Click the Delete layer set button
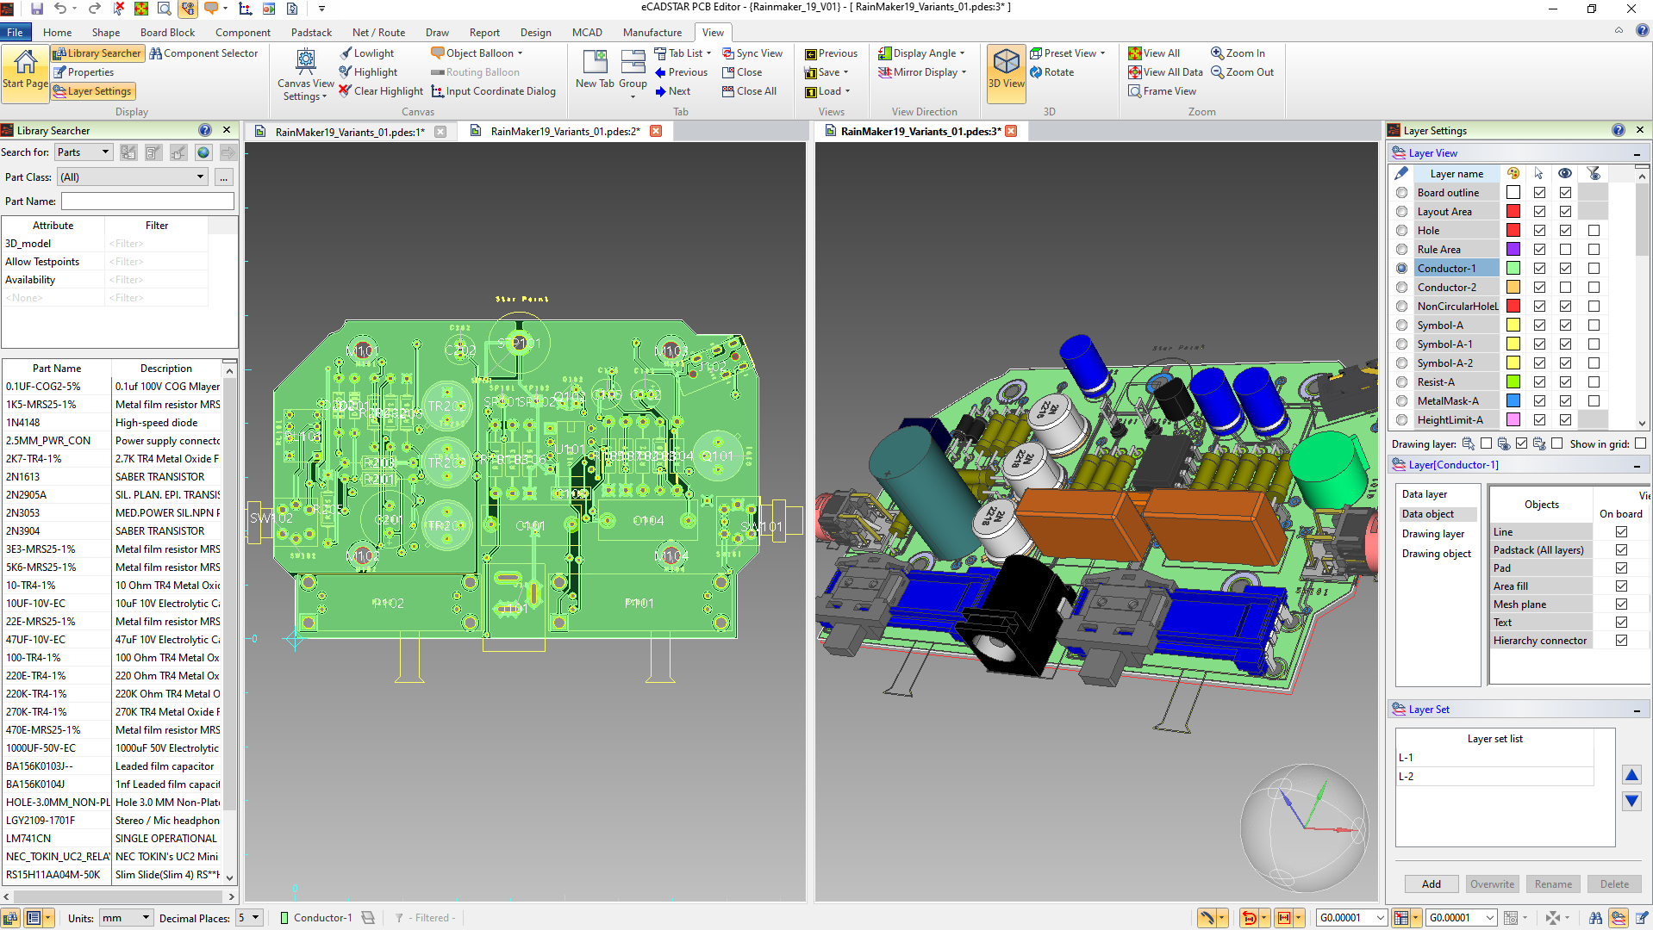 (1614, 884)
